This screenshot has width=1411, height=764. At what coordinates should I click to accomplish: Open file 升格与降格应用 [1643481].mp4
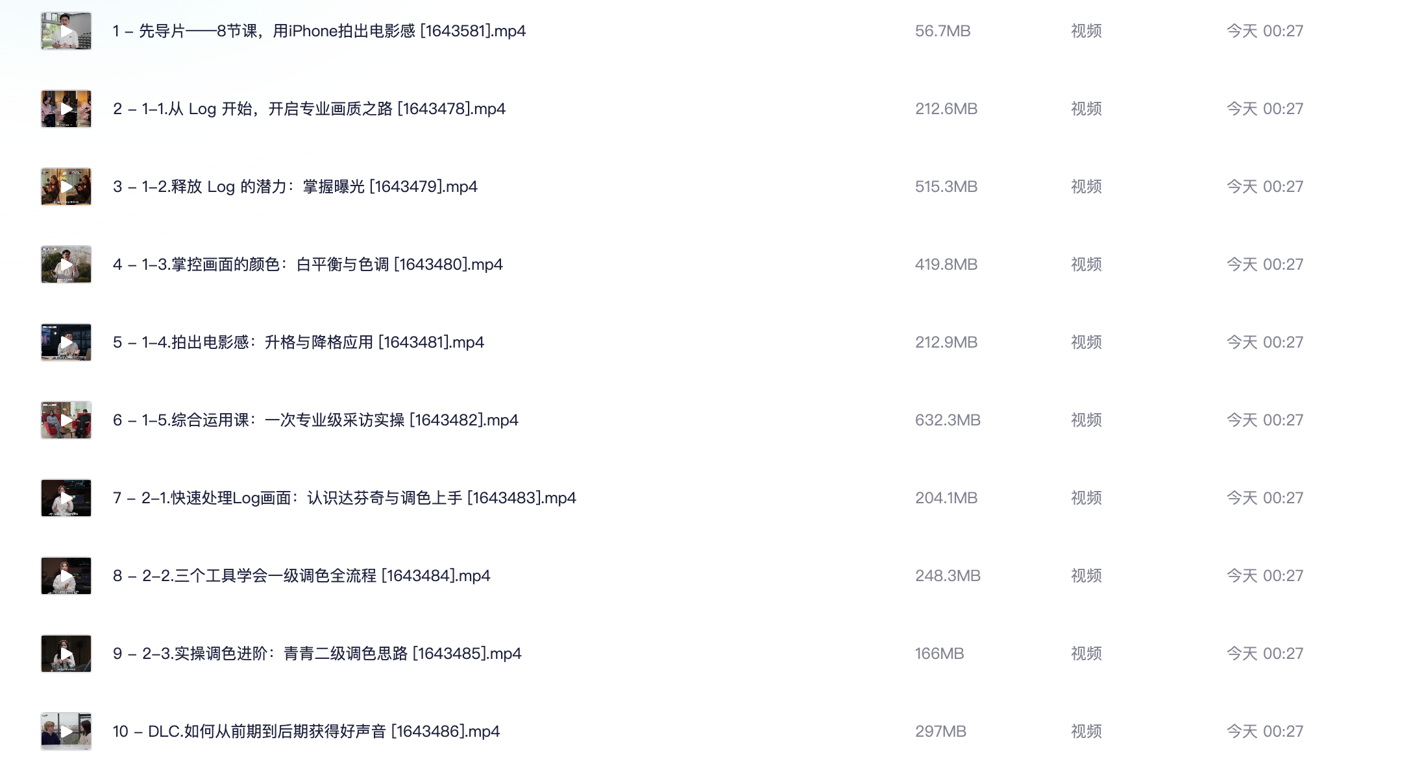click(x=299, y=342)
